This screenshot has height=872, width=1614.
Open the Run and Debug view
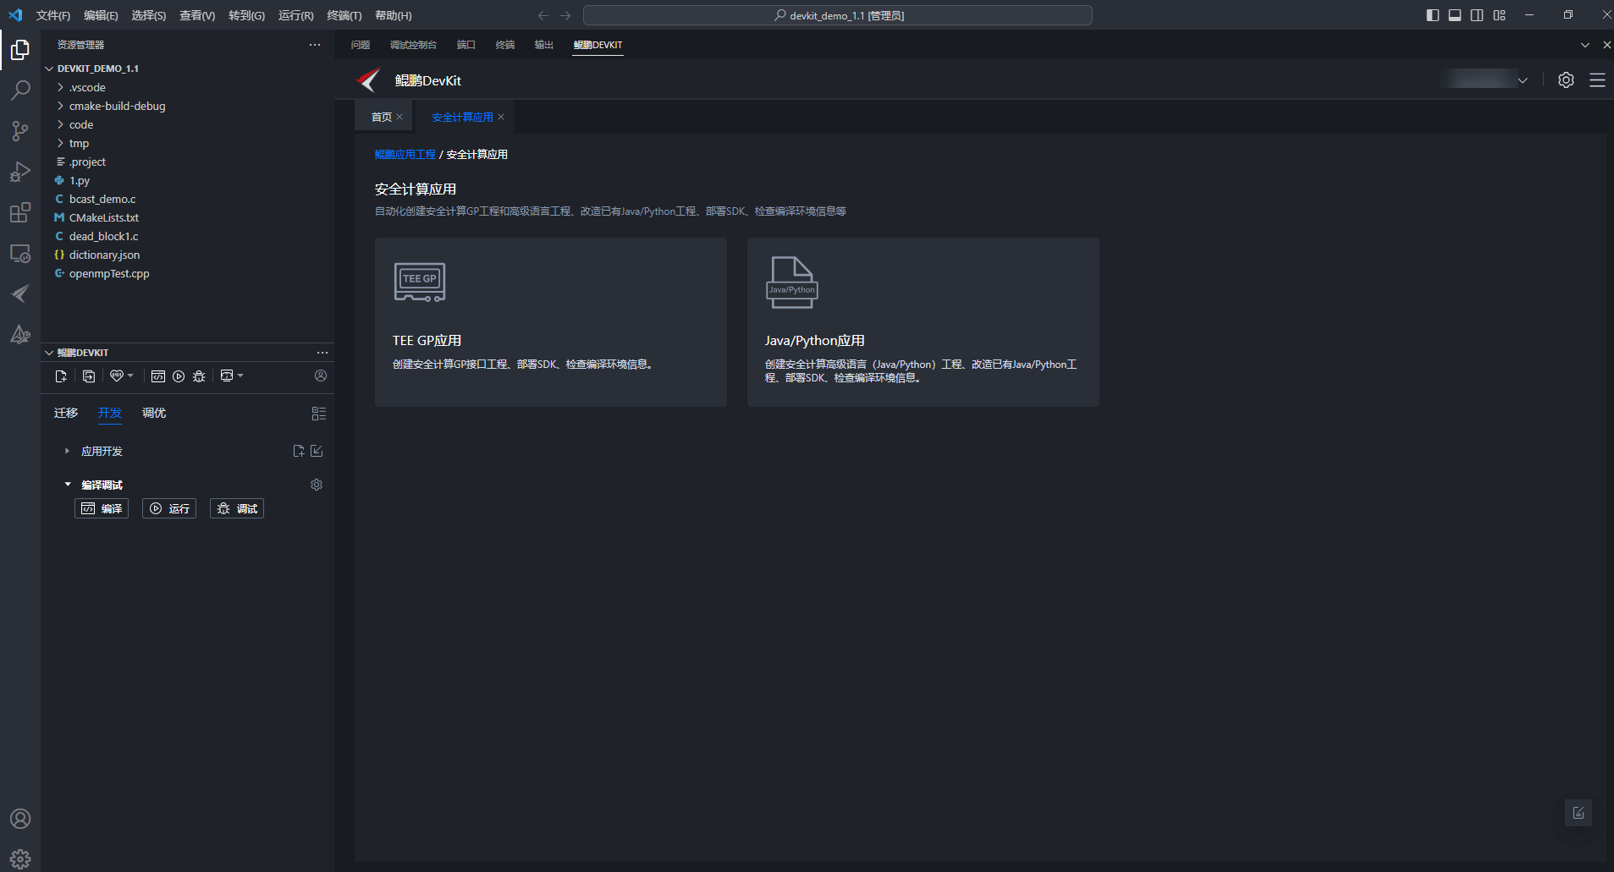click(20, 172)
